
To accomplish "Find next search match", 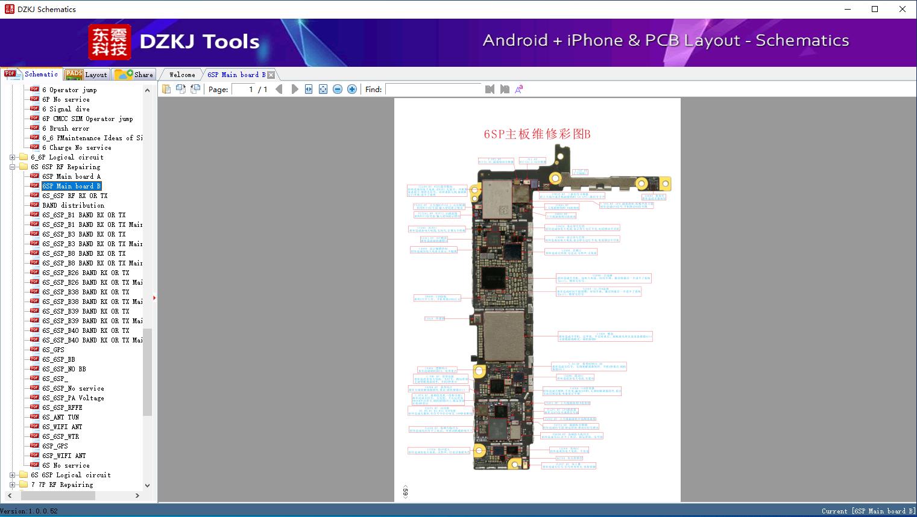I will click(505, 89).
